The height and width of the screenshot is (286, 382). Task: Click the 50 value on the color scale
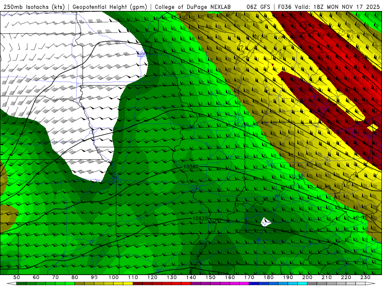(17, 277)
